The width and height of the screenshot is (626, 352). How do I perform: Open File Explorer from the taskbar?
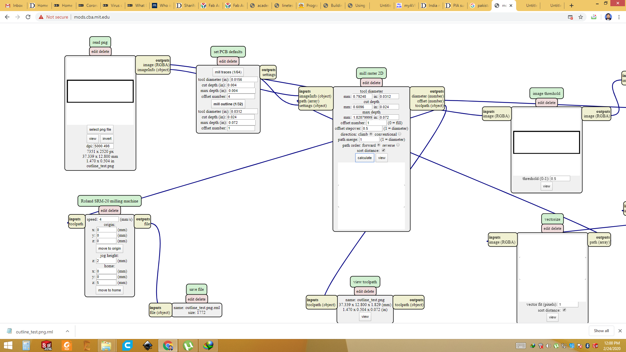coord(106,345)
